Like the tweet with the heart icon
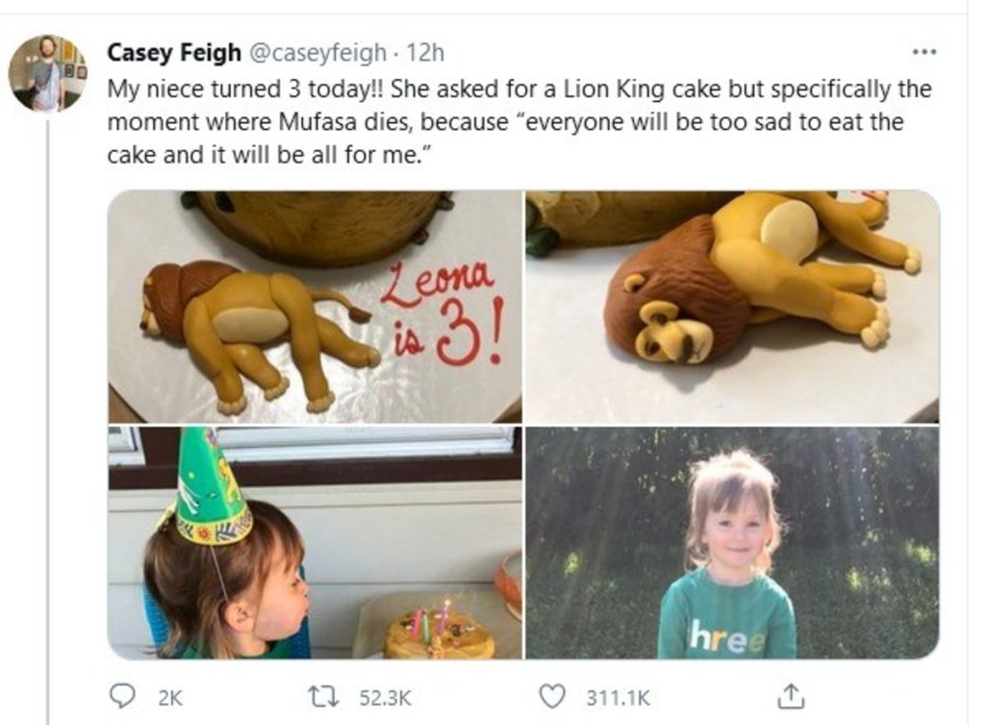 [x=552, y=695]
